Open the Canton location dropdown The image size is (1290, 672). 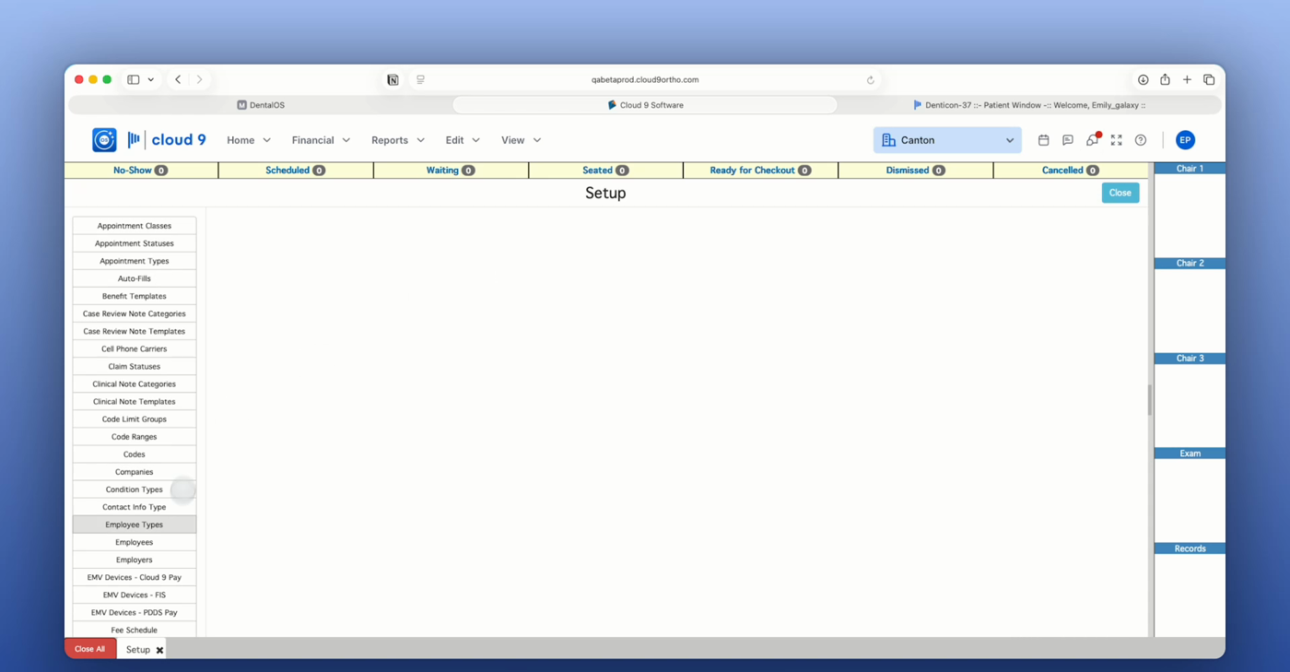pyautogui.click(x=947, y=140)
